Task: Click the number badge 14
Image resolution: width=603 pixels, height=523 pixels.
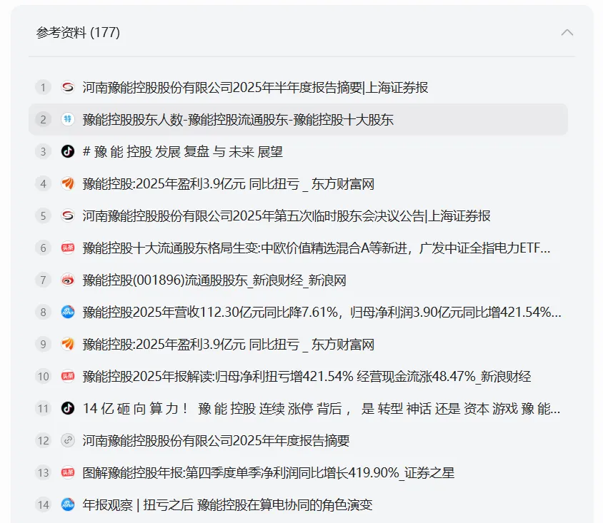Action: (43, 504)
